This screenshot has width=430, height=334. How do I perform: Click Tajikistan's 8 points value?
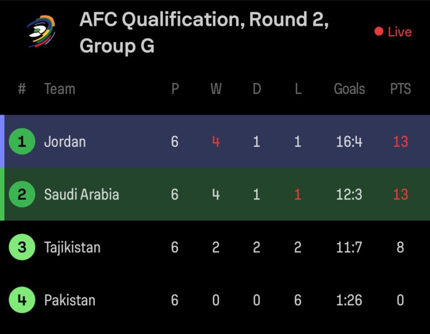click(400, 247)
